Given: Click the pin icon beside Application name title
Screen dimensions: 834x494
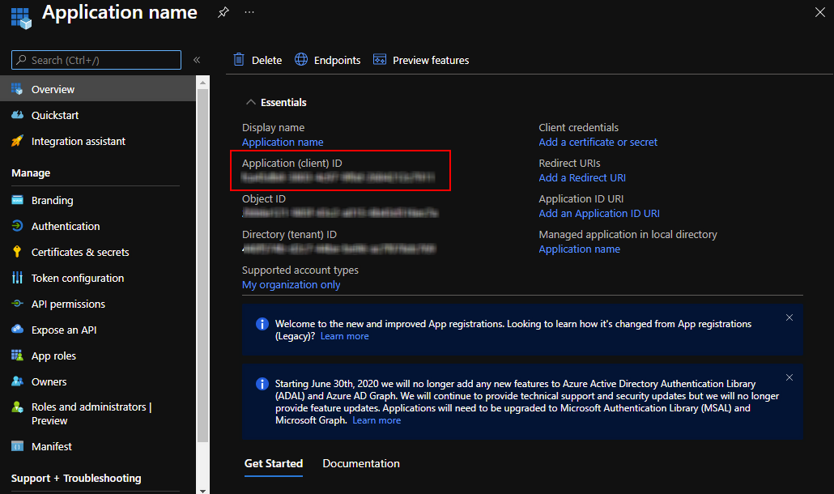Looking at the screenshot, I should pyautogui.click(x=223, y=13).
